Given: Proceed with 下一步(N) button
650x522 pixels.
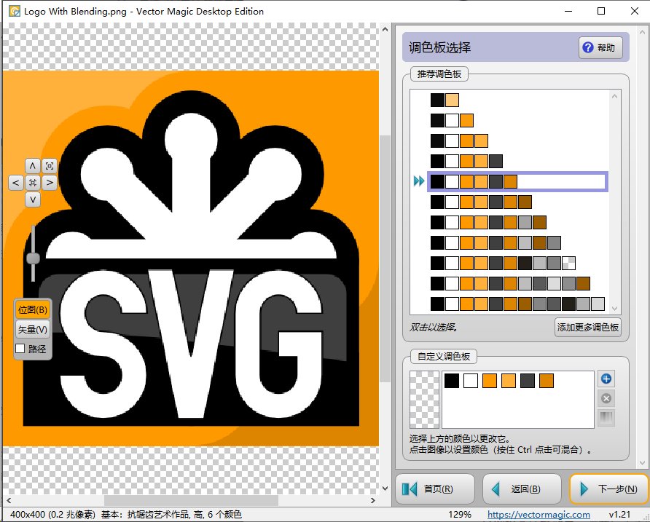Looking at the screenshot, I should (609, 489).
